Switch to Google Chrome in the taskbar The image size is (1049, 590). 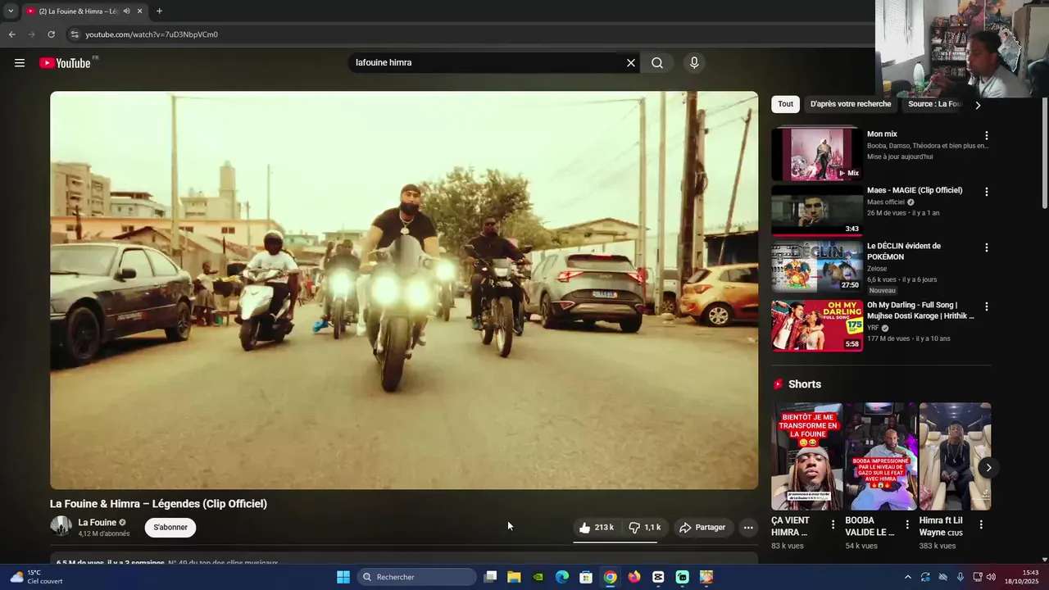[x=610, y=577]
